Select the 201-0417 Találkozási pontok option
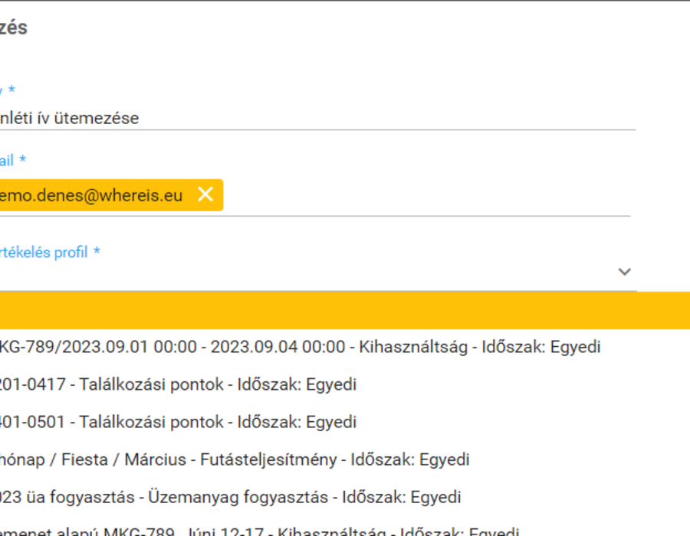Screen dimensions: 690x536 coord(345,384)
